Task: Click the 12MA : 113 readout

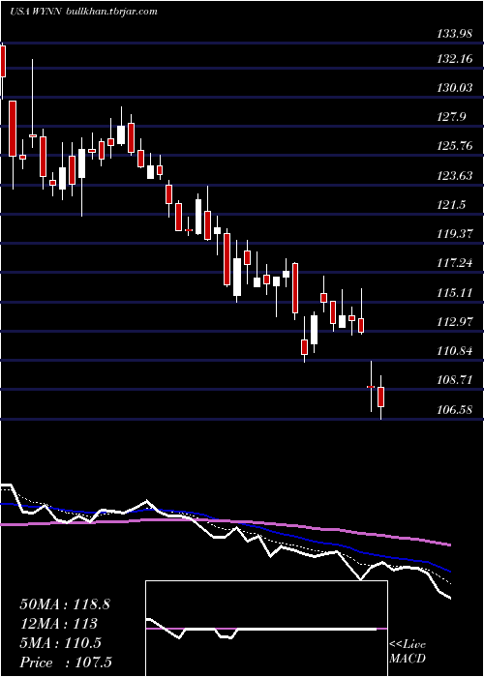Action: click(58, 624)
